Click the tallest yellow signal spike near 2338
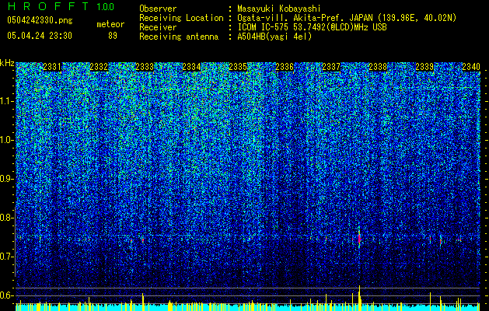This screenshot has height=311, width=489. (359, 298)
